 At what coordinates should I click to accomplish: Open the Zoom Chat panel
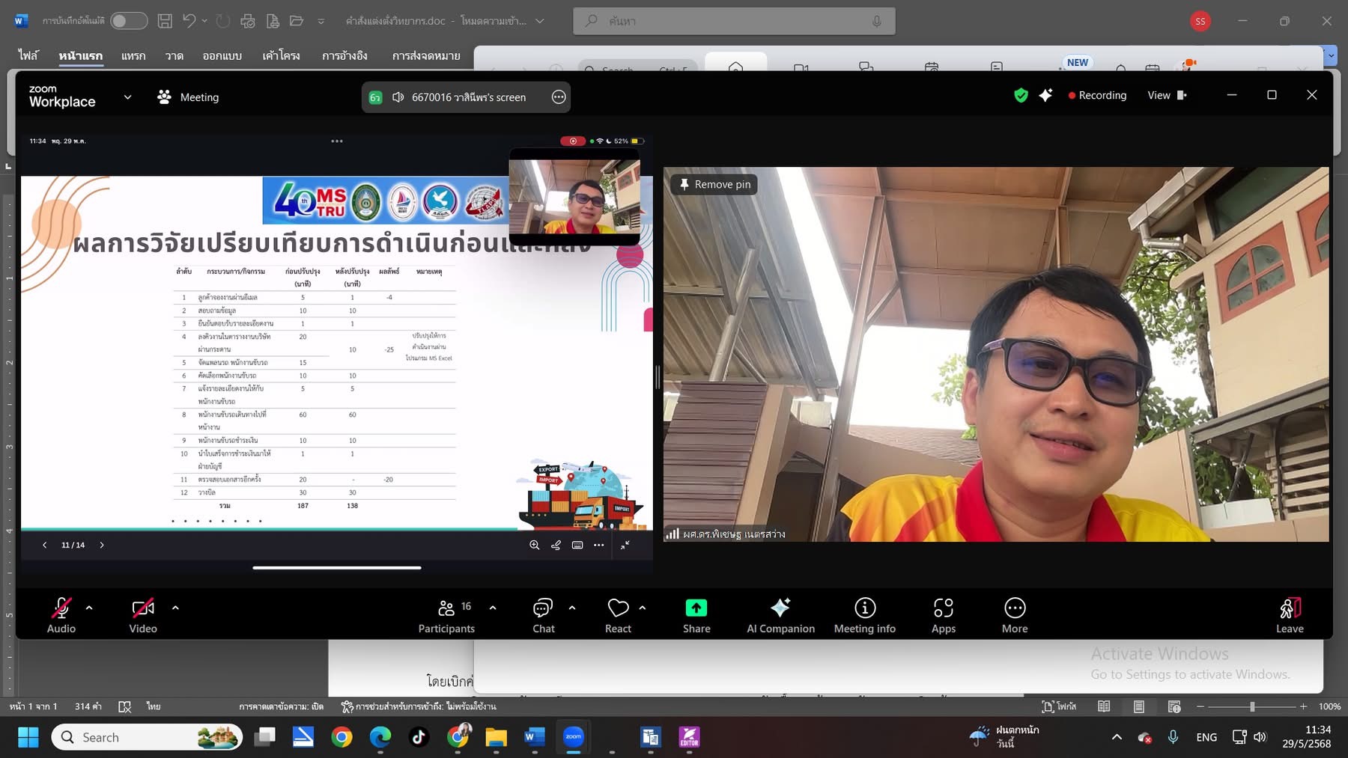click(543, 615)
